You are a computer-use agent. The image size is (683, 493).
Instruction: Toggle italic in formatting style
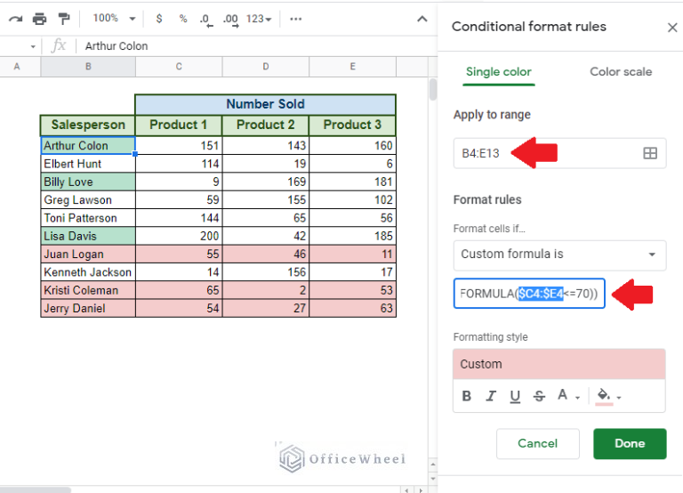point(491,396)
